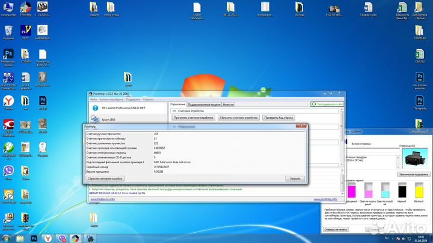Select the Корзина recycle bin icon
This screenshot has height=243, width=433.
pyautogui.click(x=8, y=32)
